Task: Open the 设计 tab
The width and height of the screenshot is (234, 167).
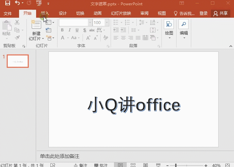Action: click(63, 13)
